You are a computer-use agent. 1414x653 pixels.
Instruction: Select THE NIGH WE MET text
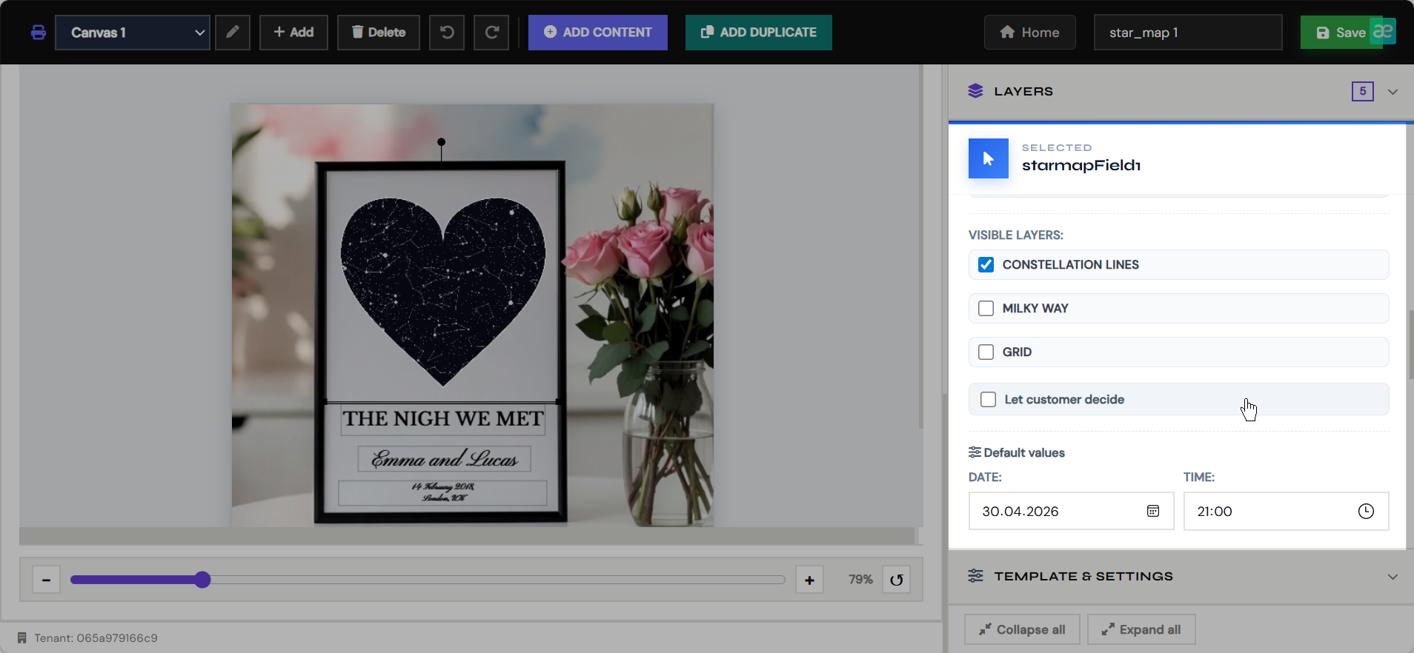[442, 418]
